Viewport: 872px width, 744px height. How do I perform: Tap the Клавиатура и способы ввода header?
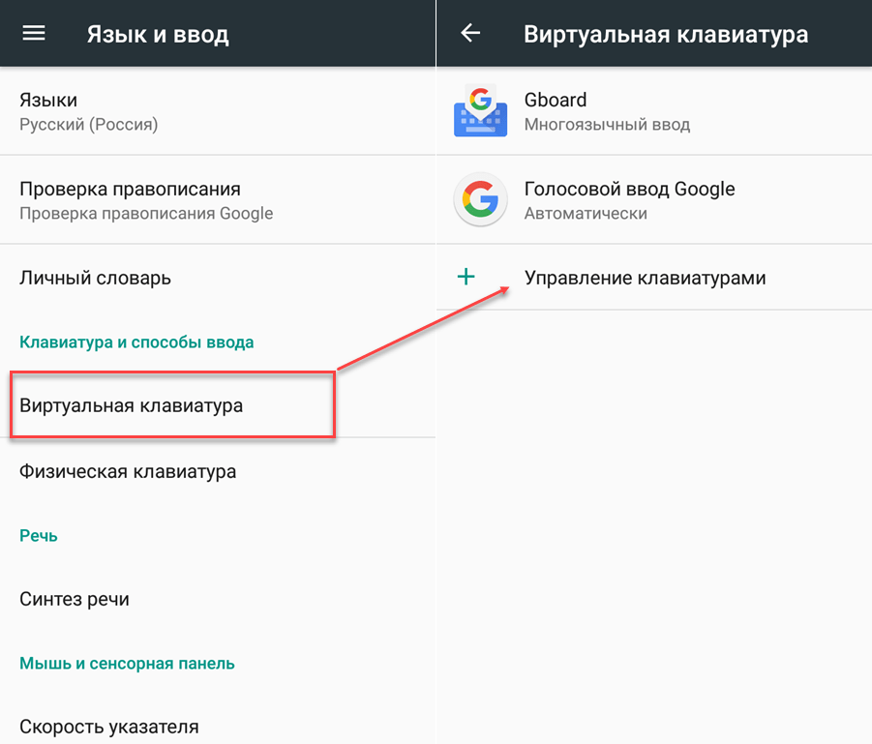[x=136, y=342]
